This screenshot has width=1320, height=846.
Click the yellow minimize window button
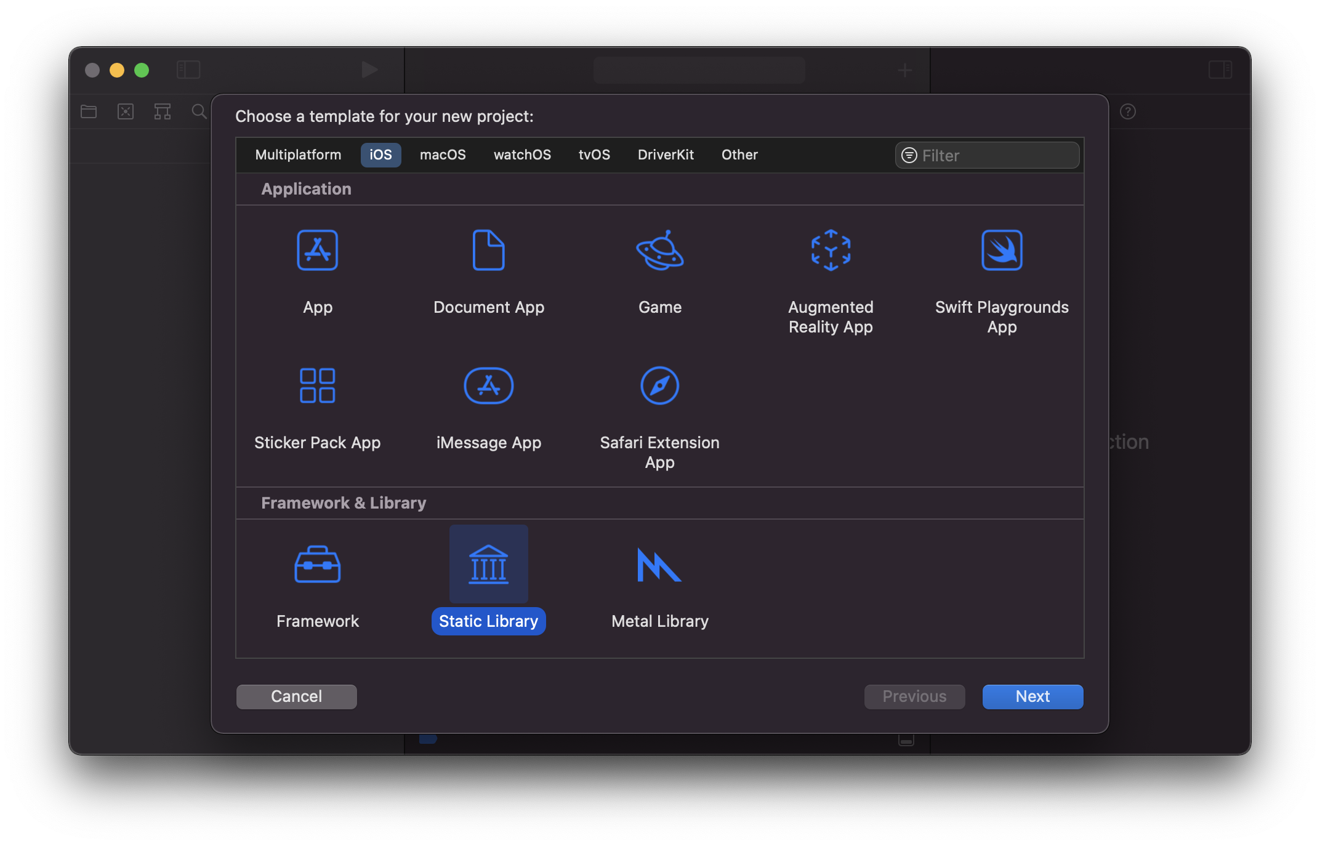click(x=117, y=70)
